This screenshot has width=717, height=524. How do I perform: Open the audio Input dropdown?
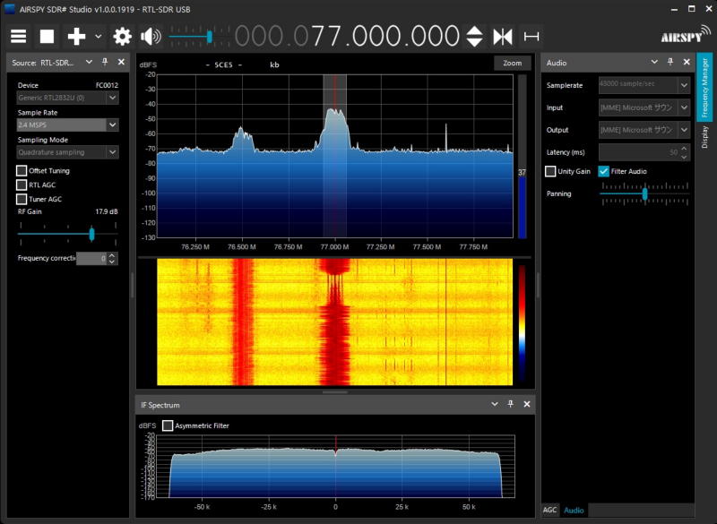[x=644, y=107]
